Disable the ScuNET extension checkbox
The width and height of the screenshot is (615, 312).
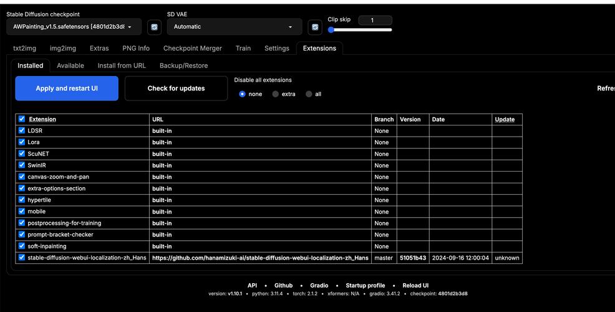coord(22,154)
